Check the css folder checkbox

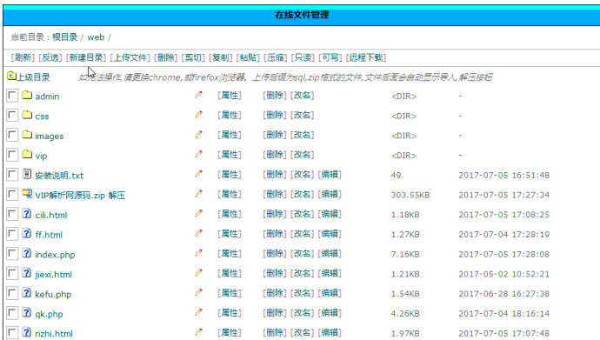coord(12,115)
